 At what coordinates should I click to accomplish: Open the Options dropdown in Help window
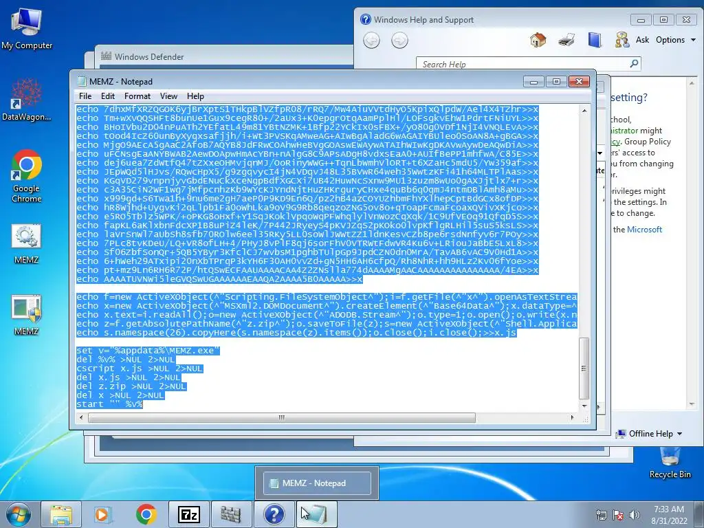[x=676, y=40]
